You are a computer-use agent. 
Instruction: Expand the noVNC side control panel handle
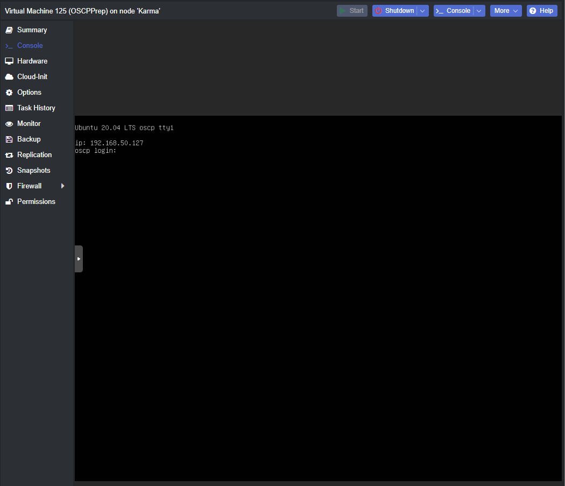click(79, 259)
